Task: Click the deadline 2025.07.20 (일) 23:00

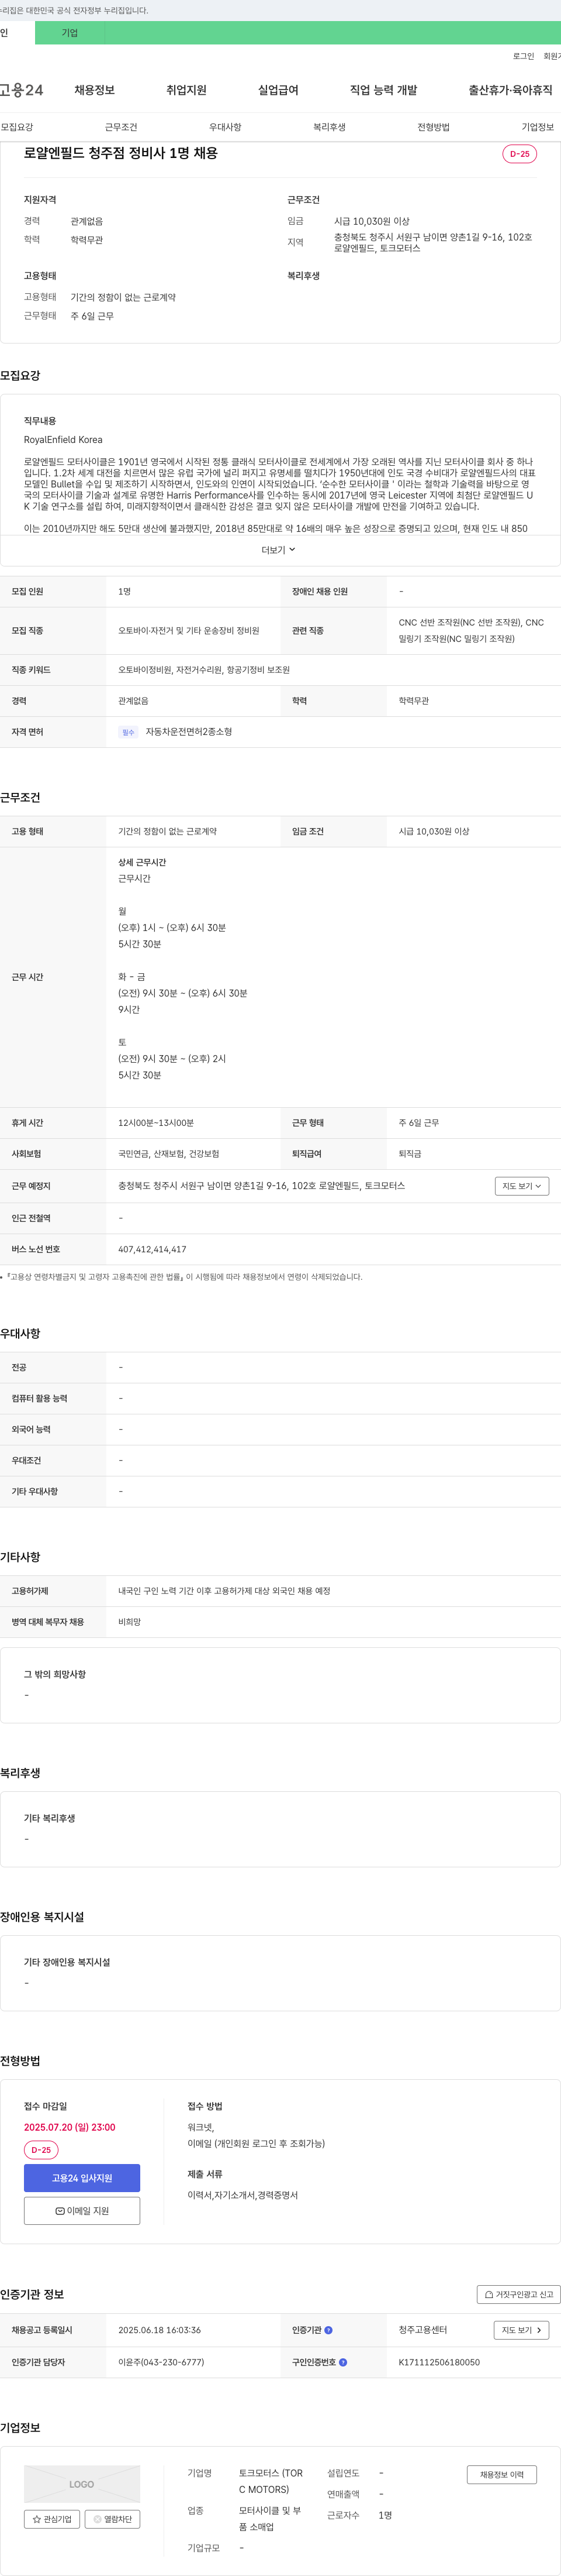Action: 70,2127
